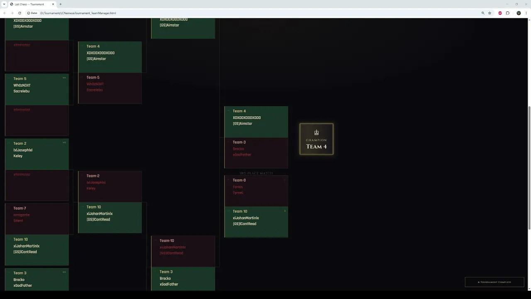Click the Datei file info chip
The height and width of the screenshot is (299, 531).
[x=32, y=13]
